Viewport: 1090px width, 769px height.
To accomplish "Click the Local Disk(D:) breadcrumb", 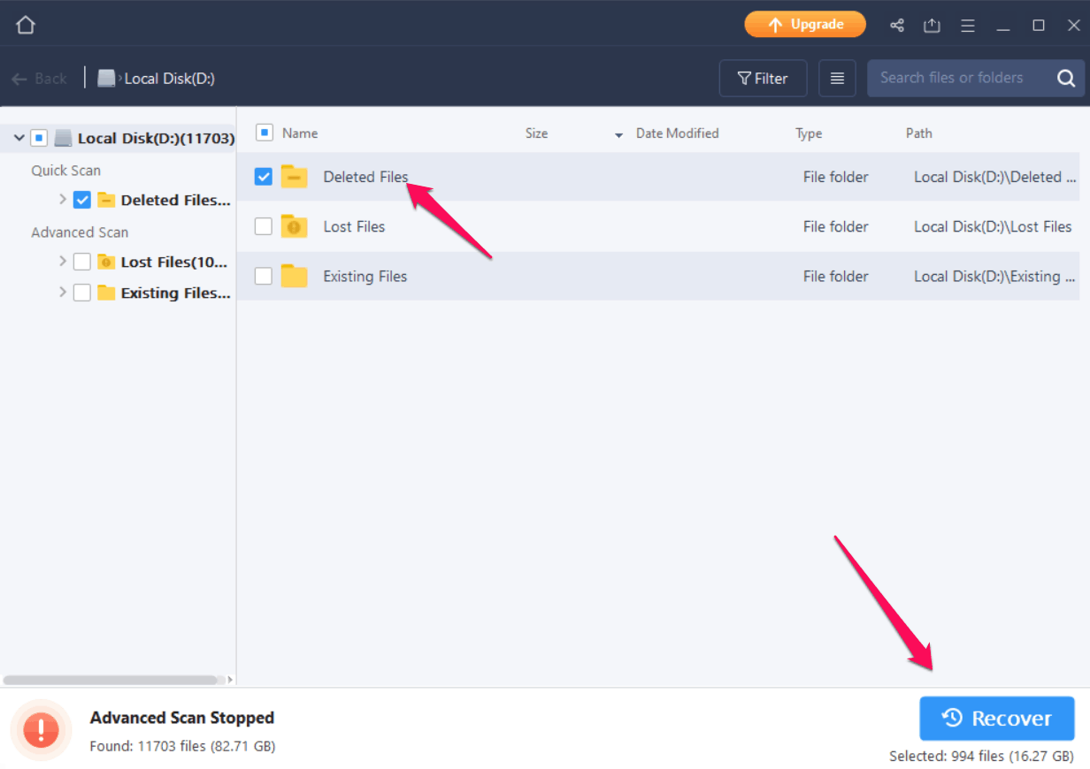I will (x=169, y=79).
